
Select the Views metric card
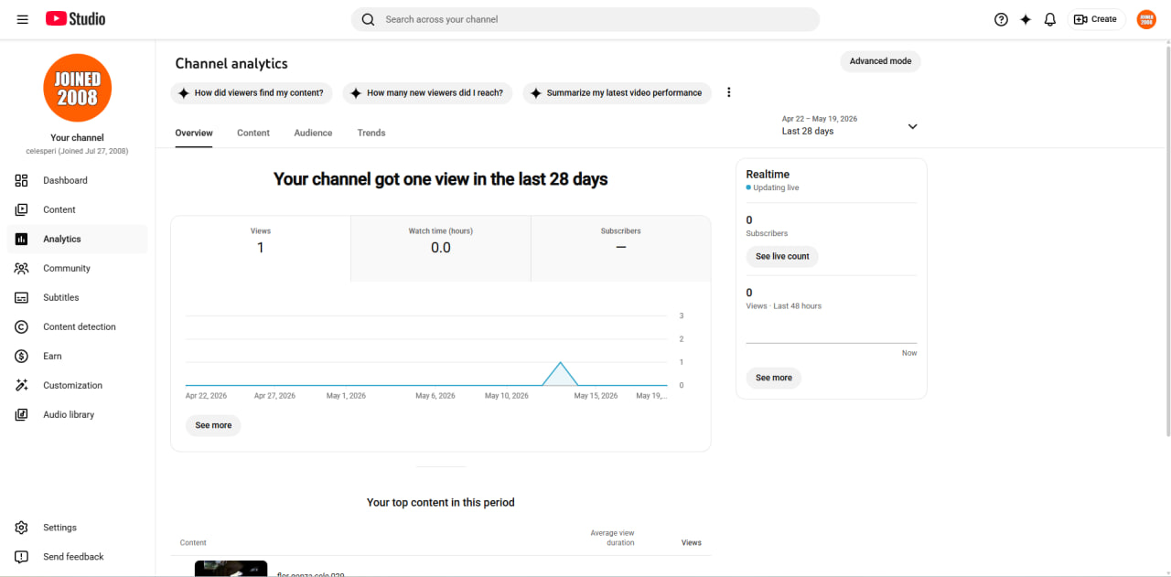261,249
